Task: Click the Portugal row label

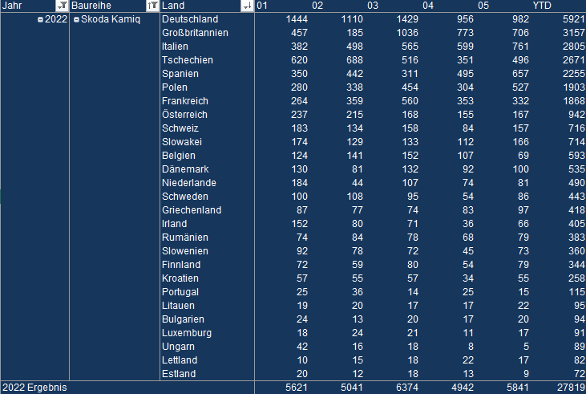Action: tap(180, 292)
